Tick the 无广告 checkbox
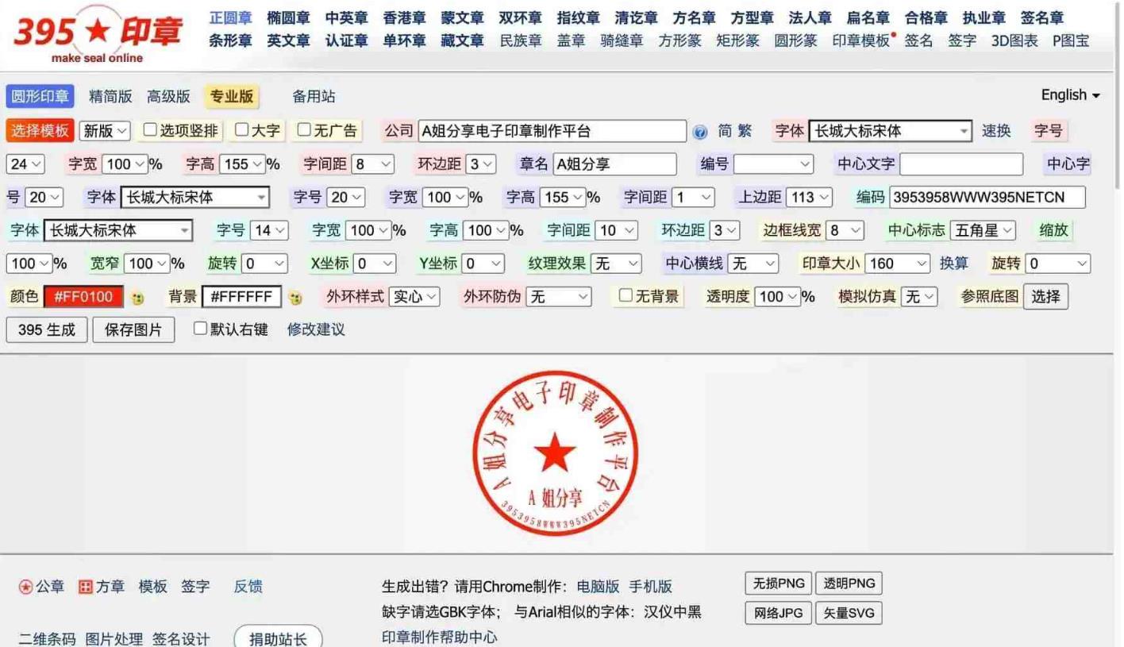The image size is (1124, 647). click(304, 129)
